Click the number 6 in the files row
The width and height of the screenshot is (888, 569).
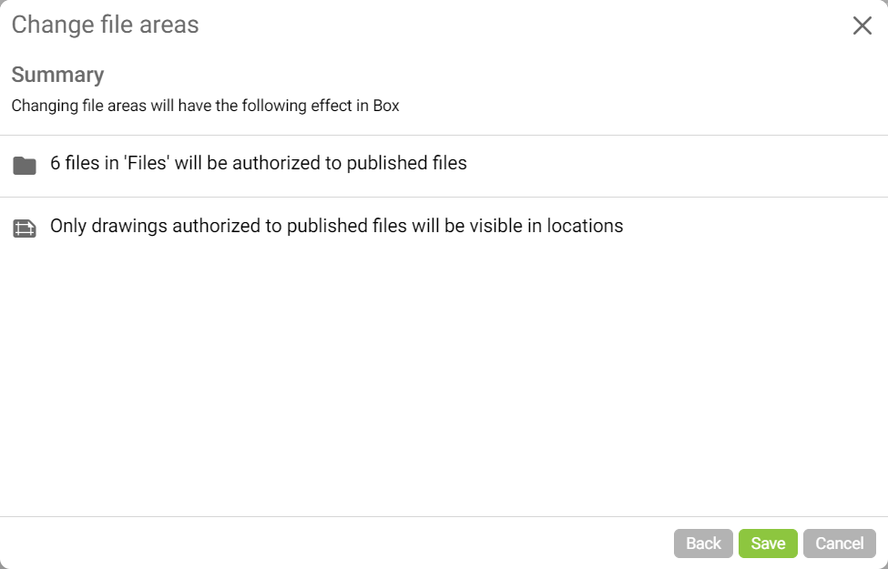click(x=56, y=164)
